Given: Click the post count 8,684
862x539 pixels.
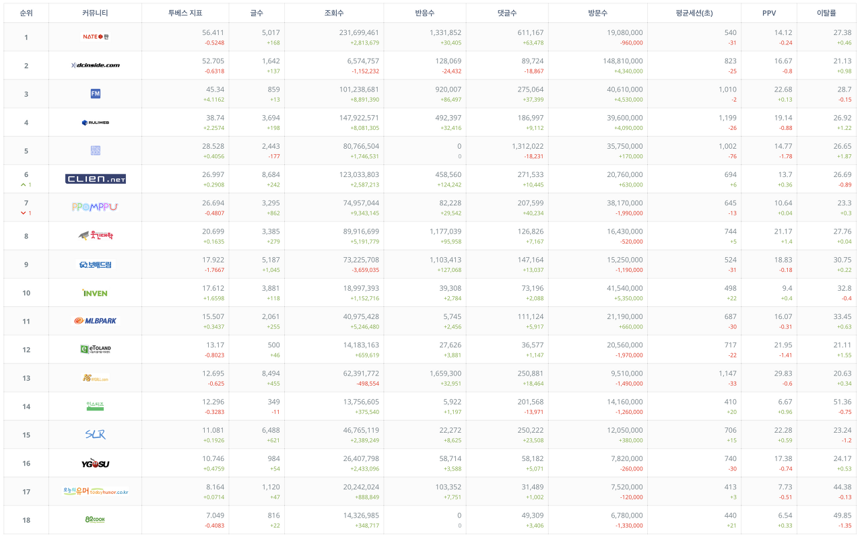Looking at the screenshot, I should 271,174.
